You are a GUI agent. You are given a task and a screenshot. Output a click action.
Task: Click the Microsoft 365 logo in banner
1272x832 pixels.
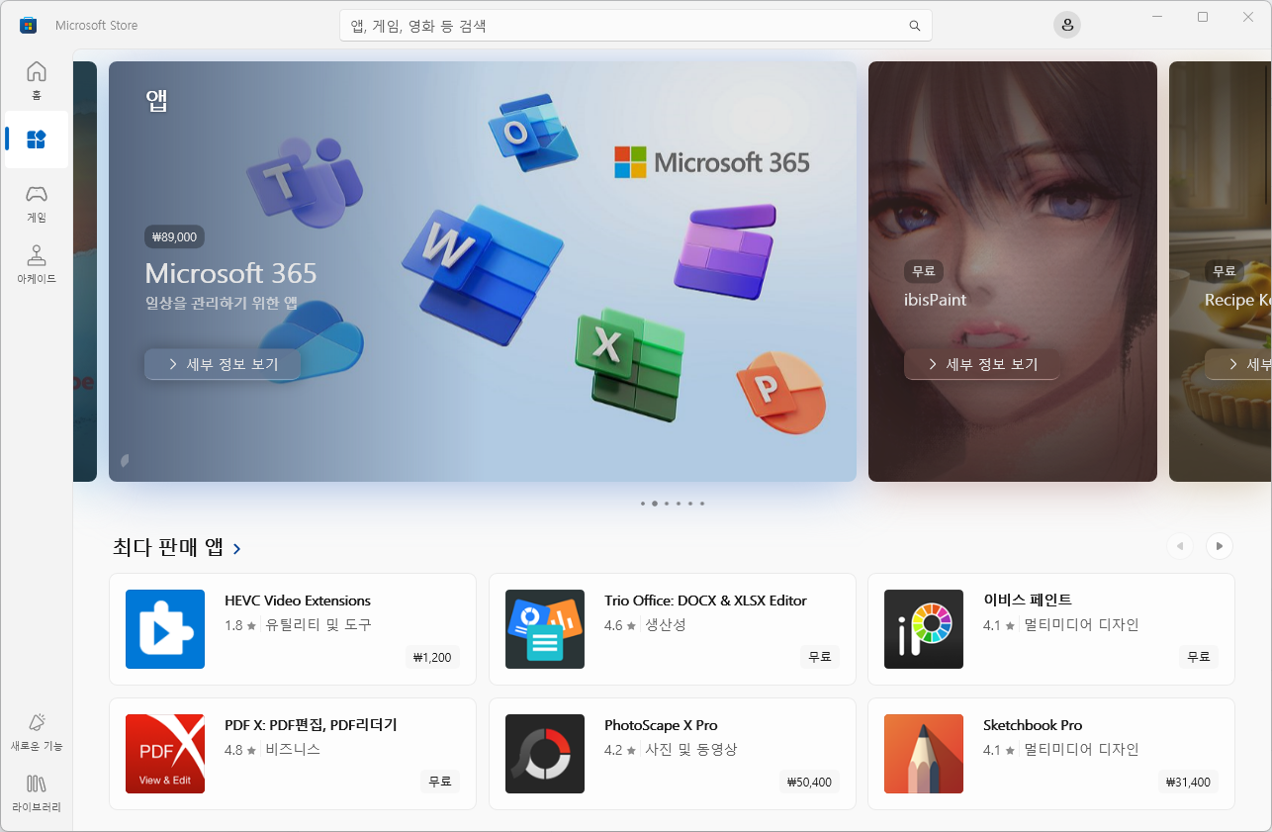pos(712,162)
